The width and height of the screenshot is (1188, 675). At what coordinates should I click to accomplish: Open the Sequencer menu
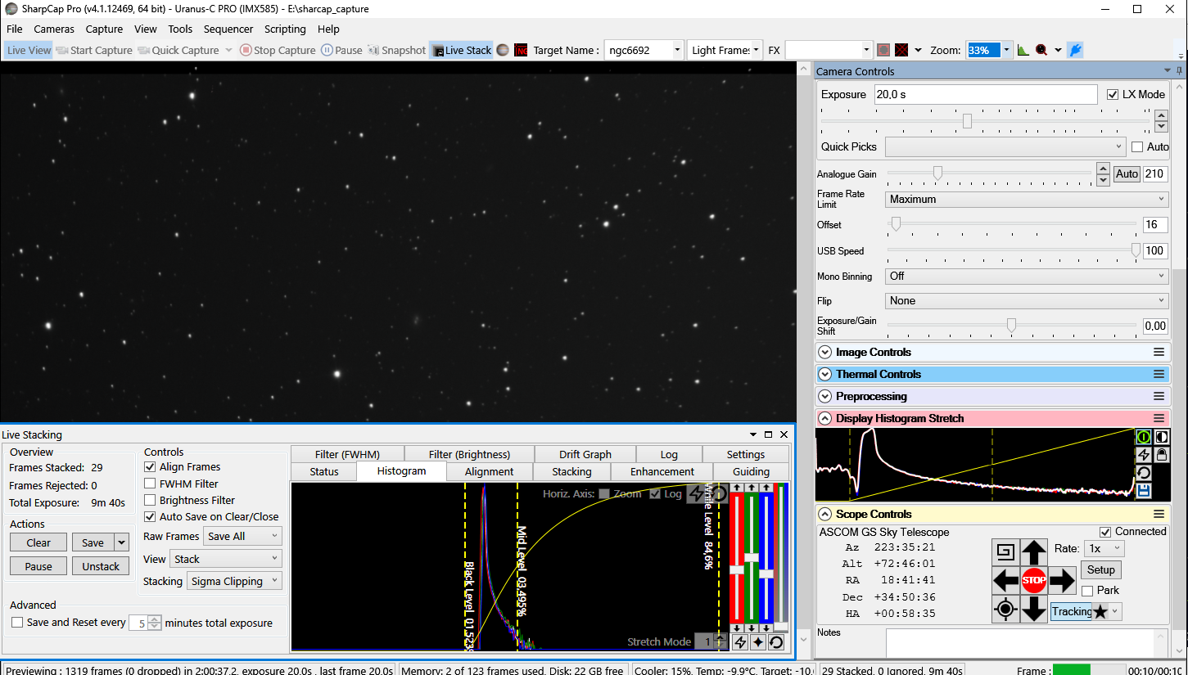click(x=228, y=29)
